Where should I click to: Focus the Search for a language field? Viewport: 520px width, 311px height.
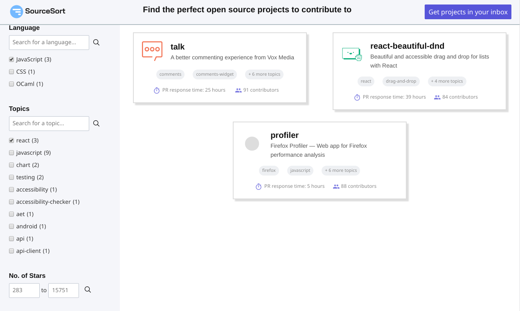point(49,43)
